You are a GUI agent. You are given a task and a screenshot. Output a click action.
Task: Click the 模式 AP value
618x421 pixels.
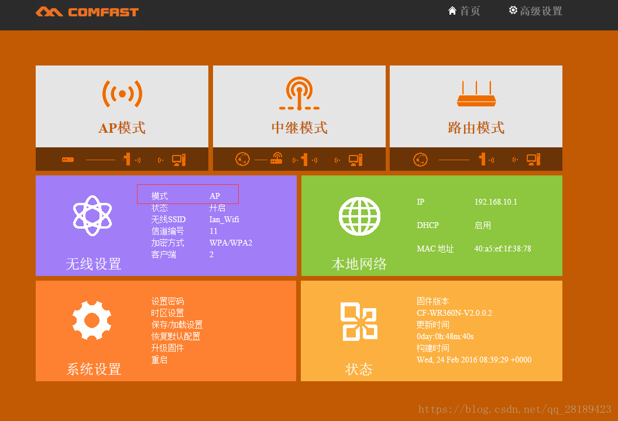tap(215, 196)
